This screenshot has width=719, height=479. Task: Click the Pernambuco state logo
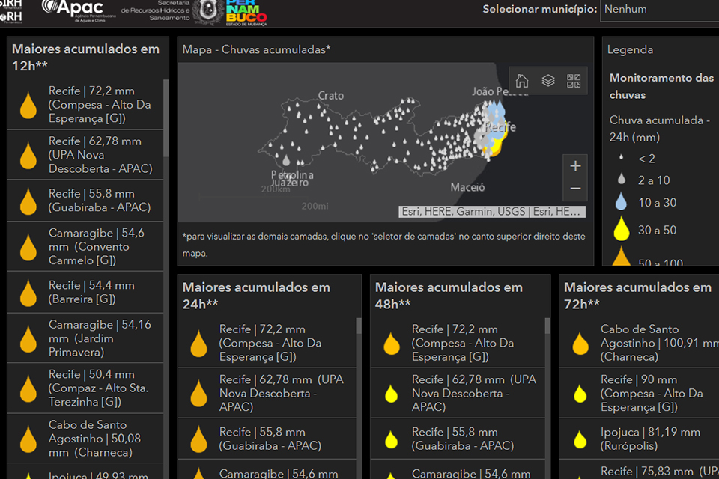pos(246,13)
